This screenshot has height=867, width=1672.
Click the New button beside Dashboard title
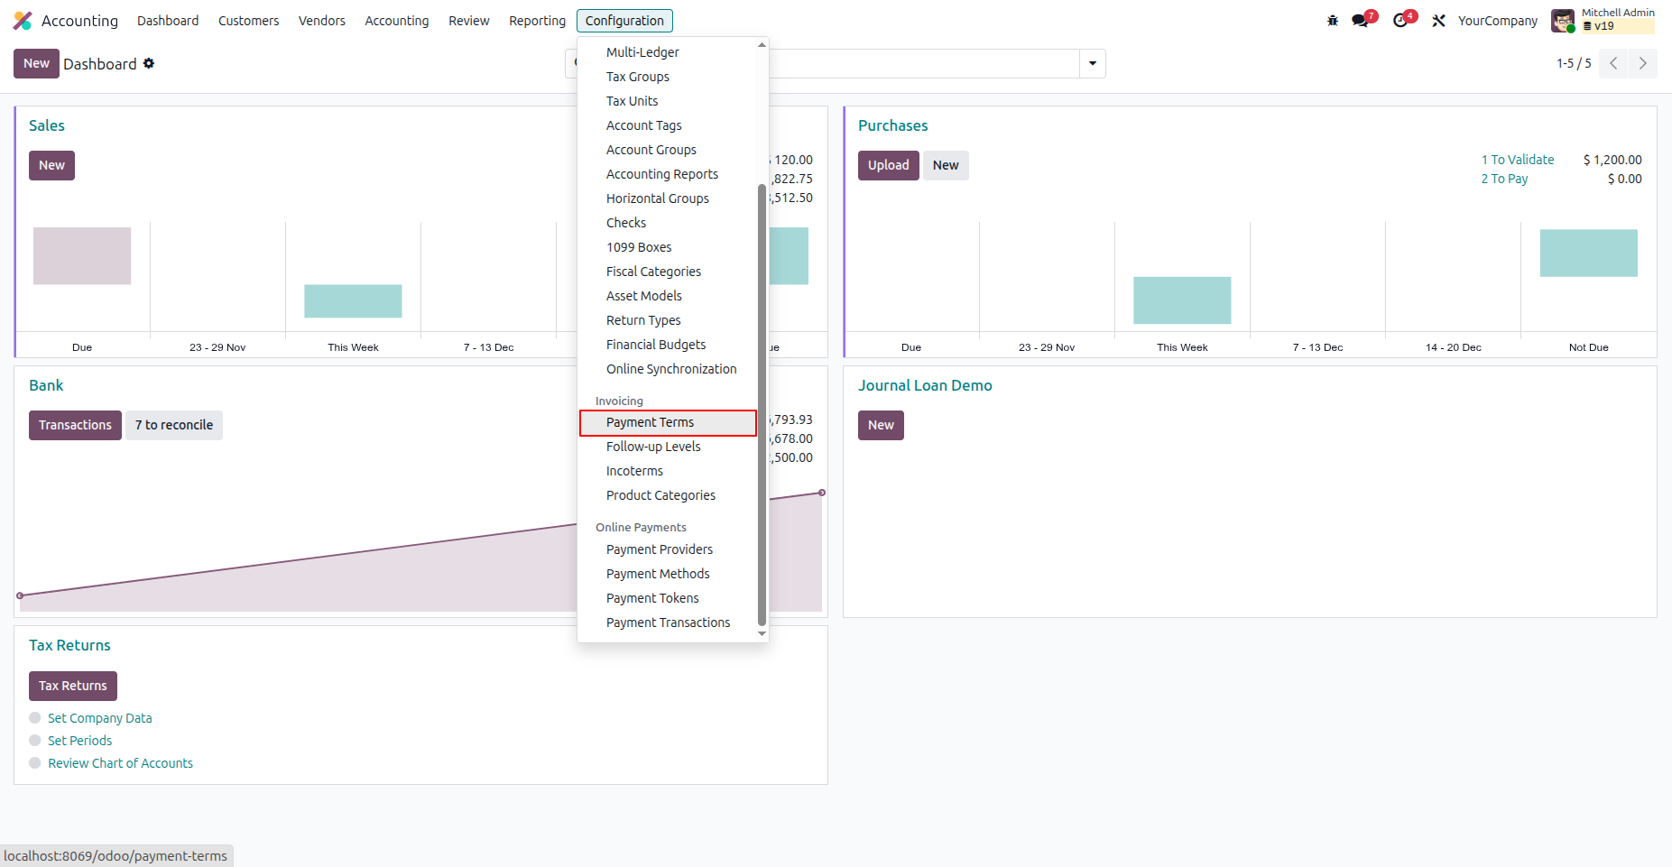tap(36, 63)
